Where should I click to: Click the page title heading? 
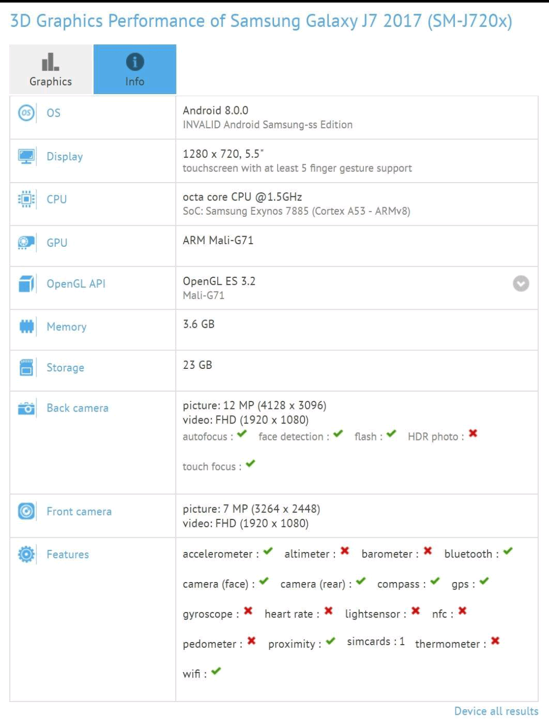pyautogui.click(x=261, y=21)
